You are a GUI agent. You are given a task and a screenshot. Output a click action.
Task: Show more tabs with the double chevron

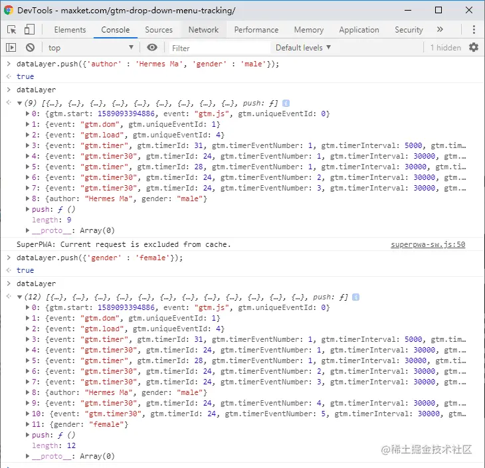tap(440, 29)
